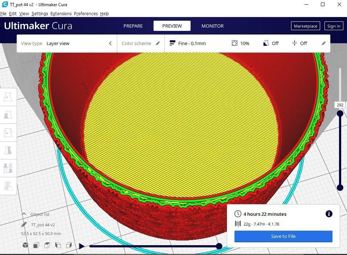The width and height of the screenshot is (347, 255).
Task: Open print settings via the pencil icon
Action: click(x=323, y=43)
